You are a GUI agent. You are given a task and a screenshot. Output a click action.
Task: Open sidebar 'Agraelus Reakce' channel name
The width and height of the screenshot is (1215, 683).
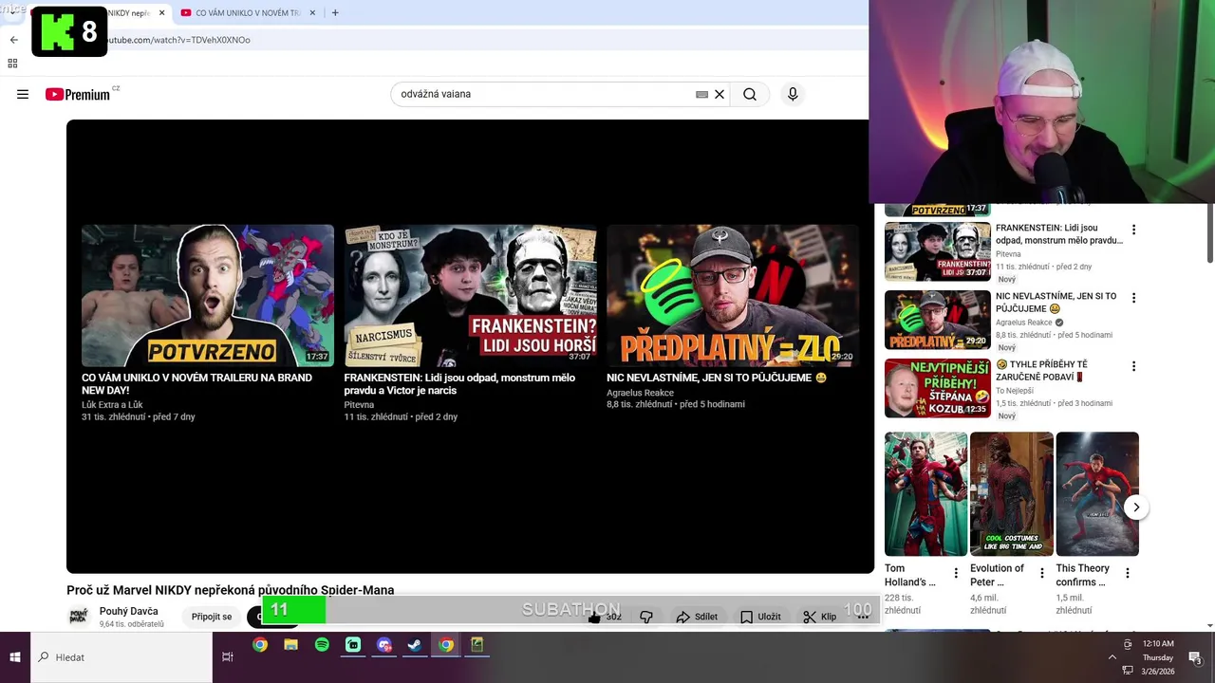coord(1023,323)
